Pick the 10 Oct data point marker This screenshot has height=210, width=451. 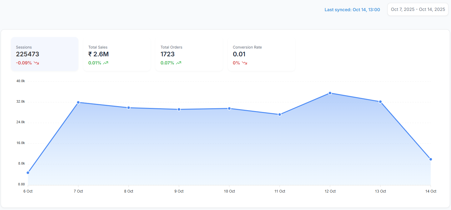tap(229, 109)
